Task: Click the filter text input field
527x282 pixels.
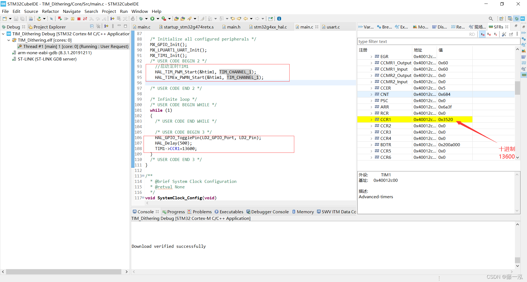Action: [x=439, y=41]
